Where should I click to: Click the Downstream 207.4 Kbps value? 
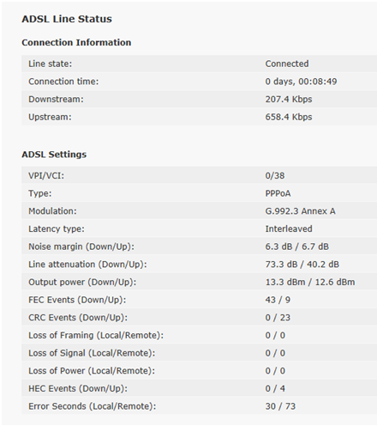(289, 100)
